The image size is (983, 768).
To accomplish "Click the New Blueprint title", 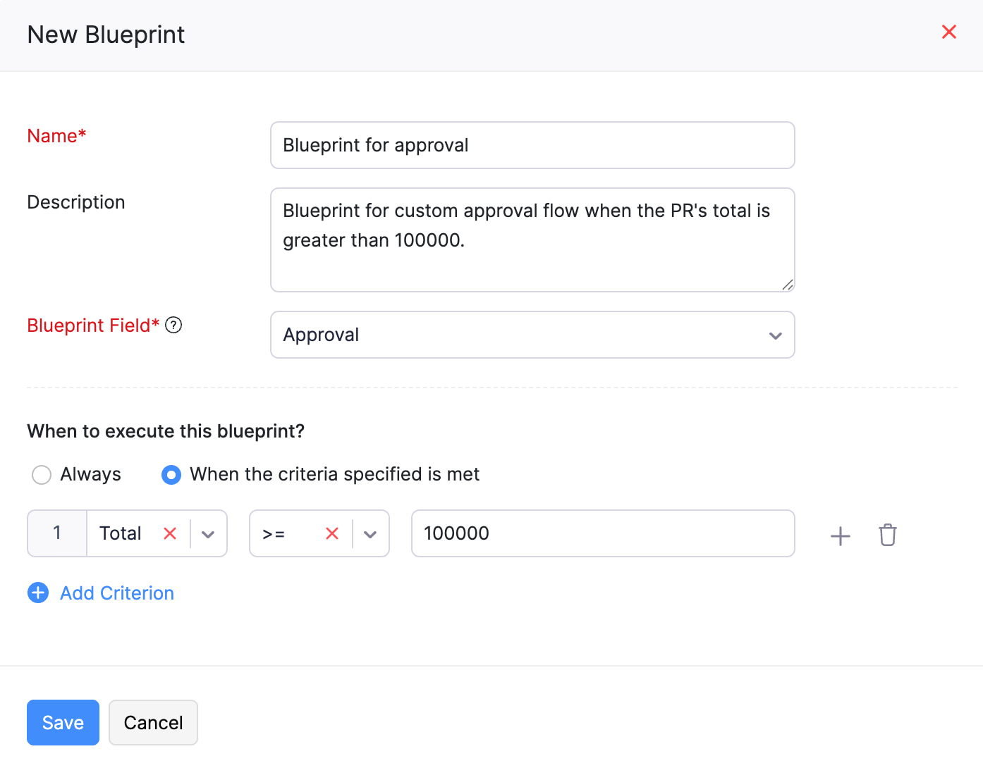I will (x=106, y=34).
